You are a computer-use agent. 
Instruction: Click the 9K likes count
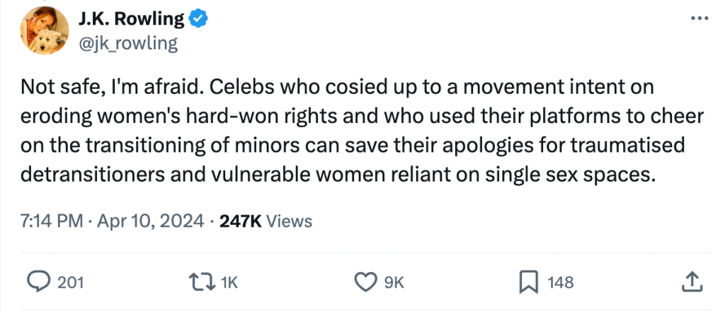click(393, 283)
